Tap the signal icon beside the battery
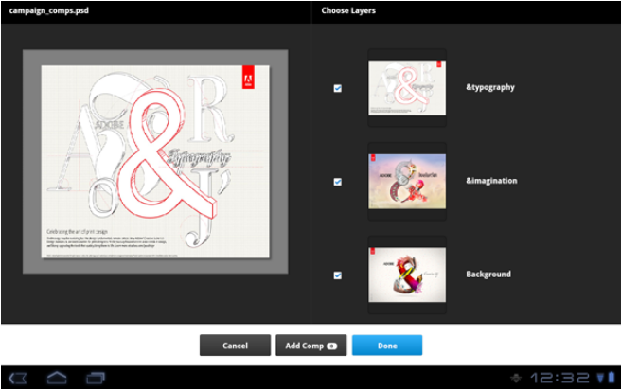 [x=601, y=378]
